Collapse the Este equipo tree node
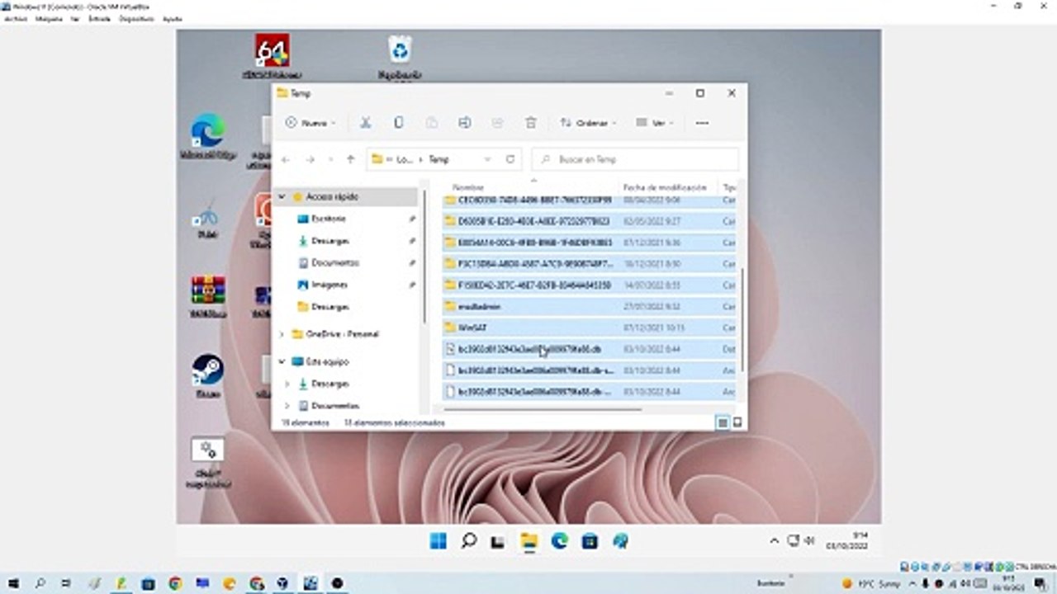1057x594 pixels. [x=282, y=361]
